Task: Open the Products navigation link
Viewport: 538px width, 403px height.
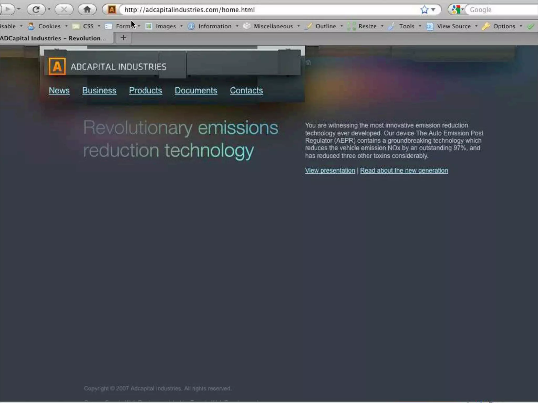Action: 146,91
